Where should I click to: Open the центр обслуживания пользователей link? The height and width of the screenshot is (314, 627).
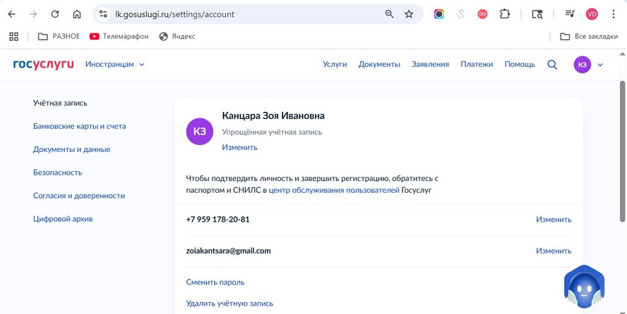(x=334, y=190)
